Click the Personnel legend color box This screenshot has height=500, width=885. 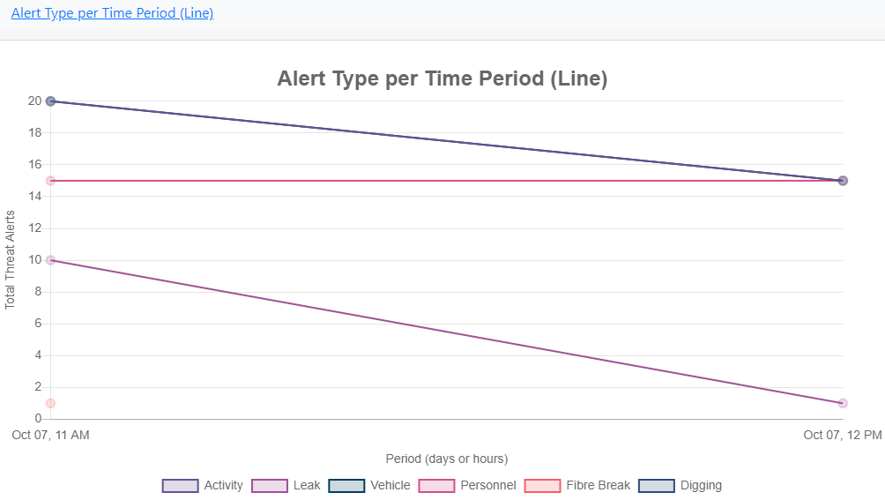(x=436, y=486)
